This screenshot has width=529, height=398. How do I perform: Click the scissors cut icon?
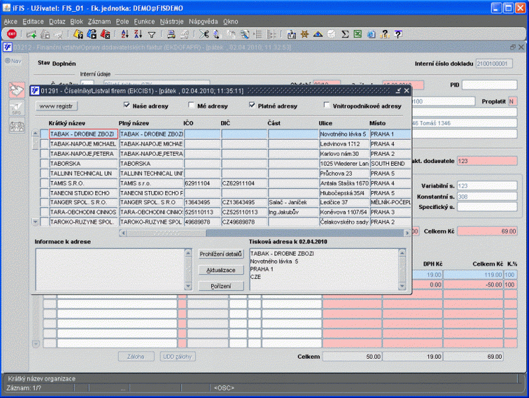[204, 34]
